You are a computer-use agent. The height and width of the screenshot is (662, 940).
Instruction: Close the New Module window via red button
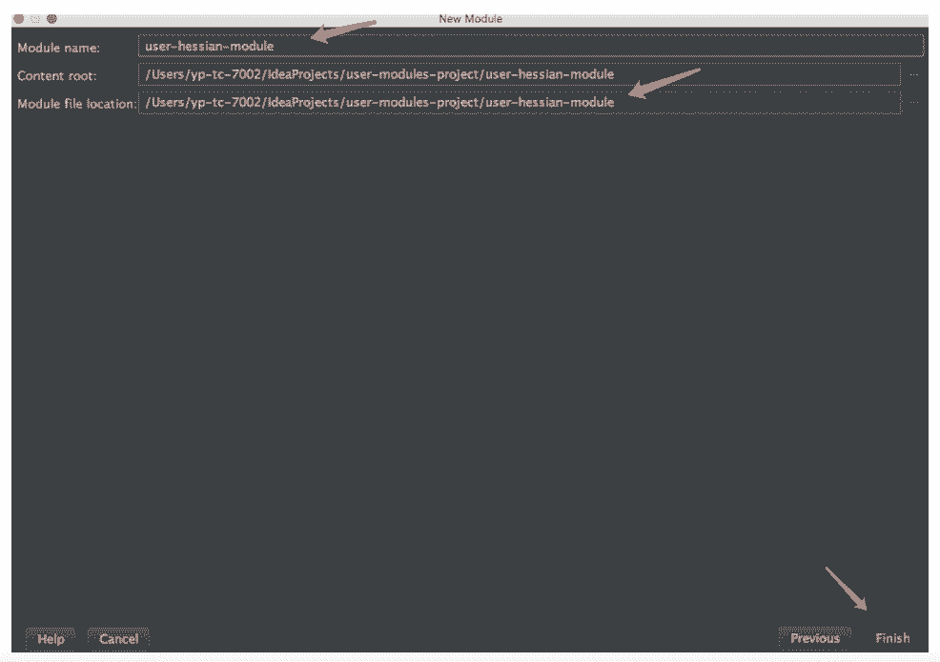click(x=18, y=19)
